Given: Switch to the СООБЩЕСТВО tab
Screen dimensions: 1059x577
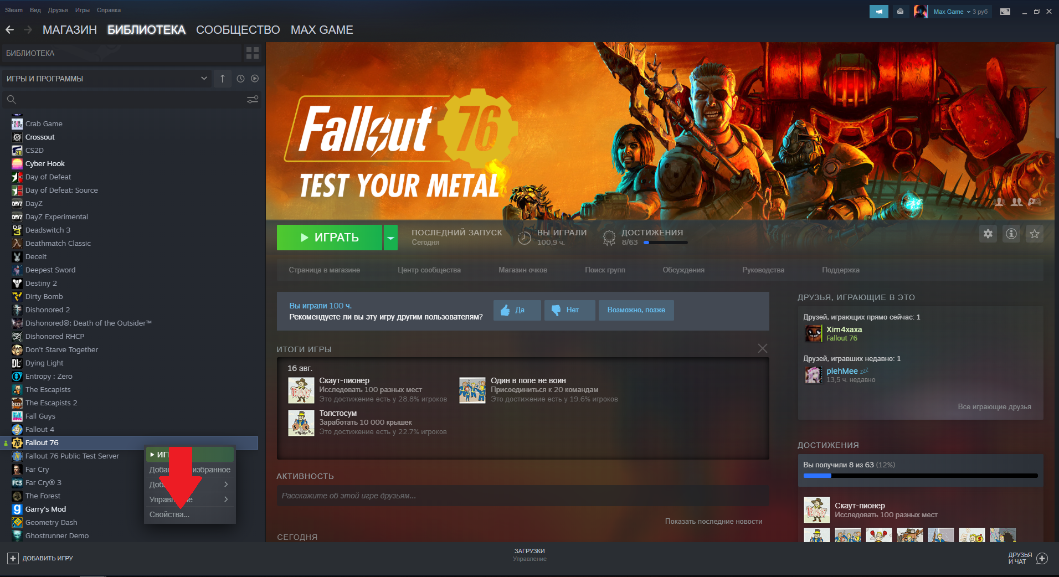Looking at the screenshot, I should [238, 30].
